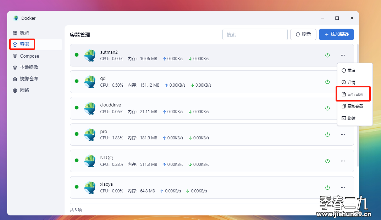Expand the three-dot menu for pro
The image size is (381, 220).
tap(343, 134)
